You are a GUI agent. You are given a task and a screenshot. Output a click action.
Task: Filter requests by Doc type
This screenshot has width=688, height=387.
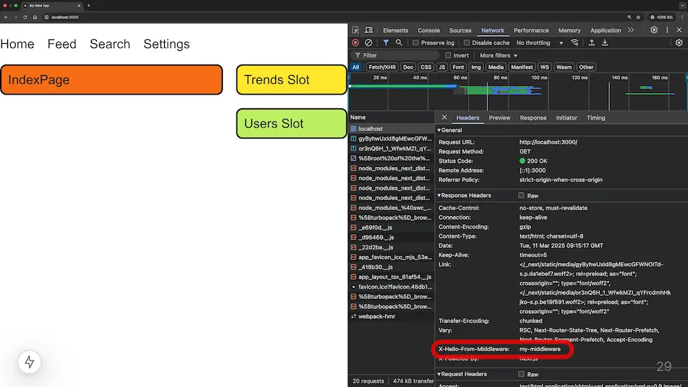coord(408,67)
